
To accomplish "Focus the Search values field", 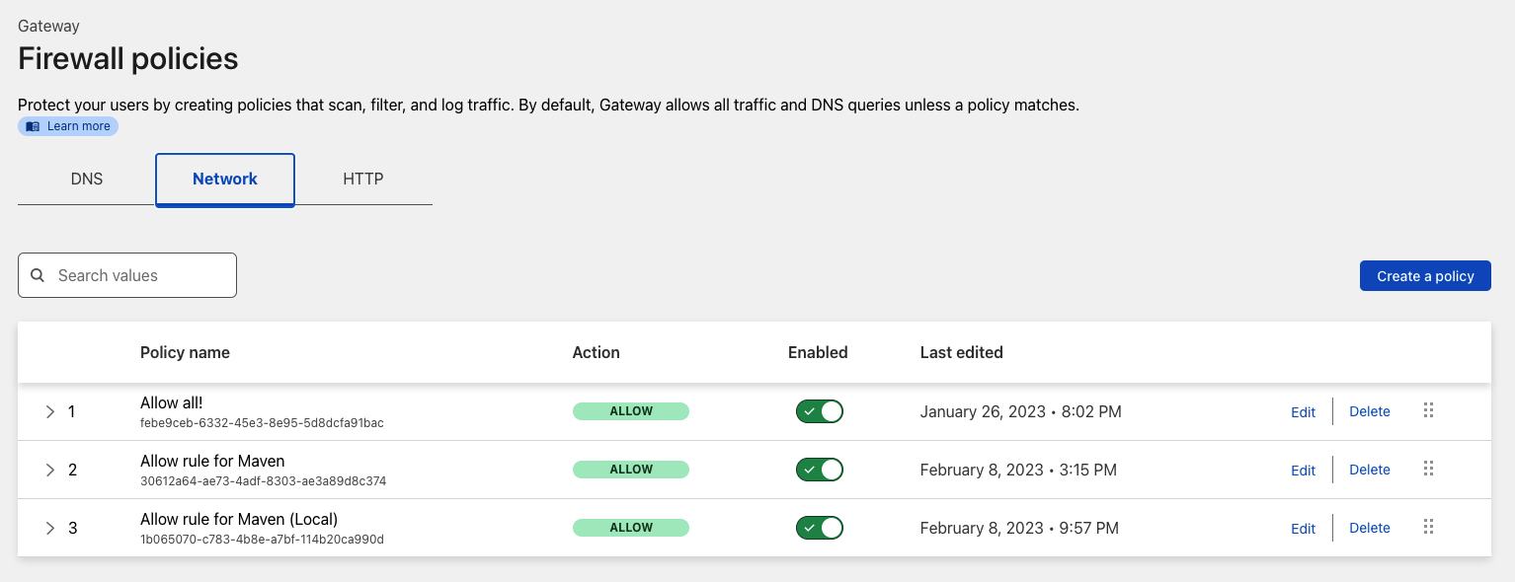I will click(138, 275).
